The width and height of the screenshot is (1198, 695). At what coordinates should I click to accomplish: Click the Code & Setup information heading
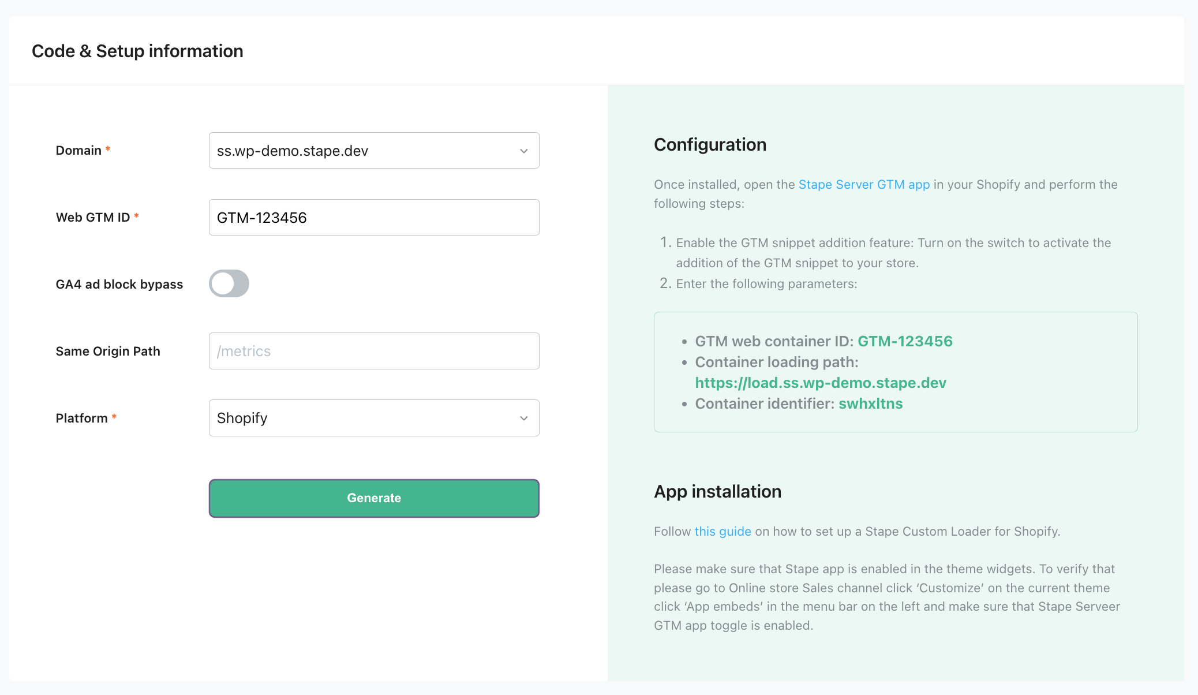pos(137,51)
